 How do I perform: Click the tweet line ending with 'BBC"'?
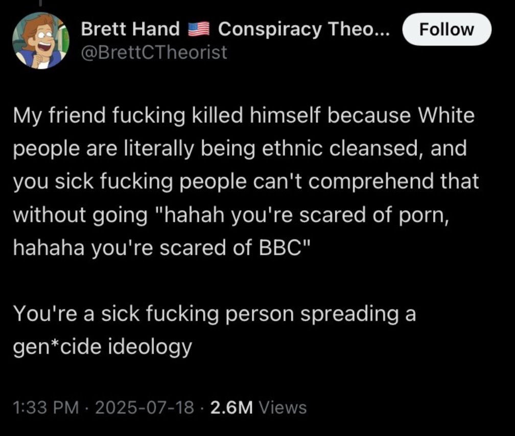[x=161, y=248]
